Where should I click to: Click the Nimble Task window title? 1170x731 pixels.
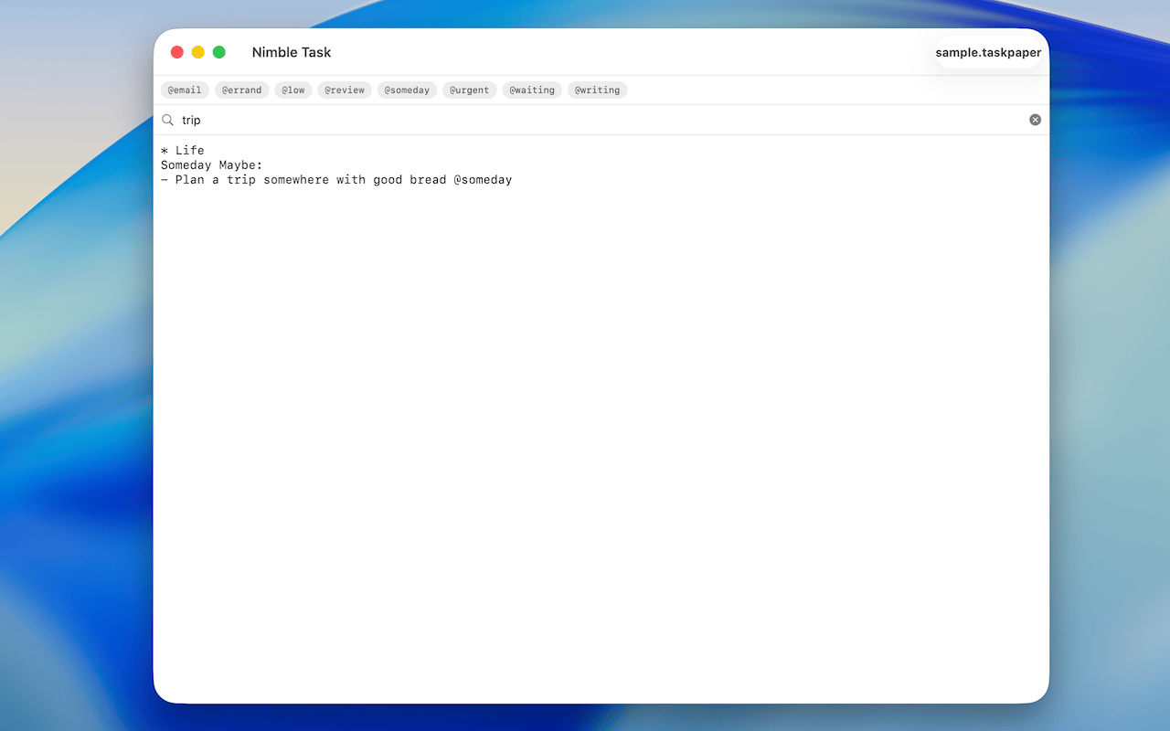click(292, 52)
